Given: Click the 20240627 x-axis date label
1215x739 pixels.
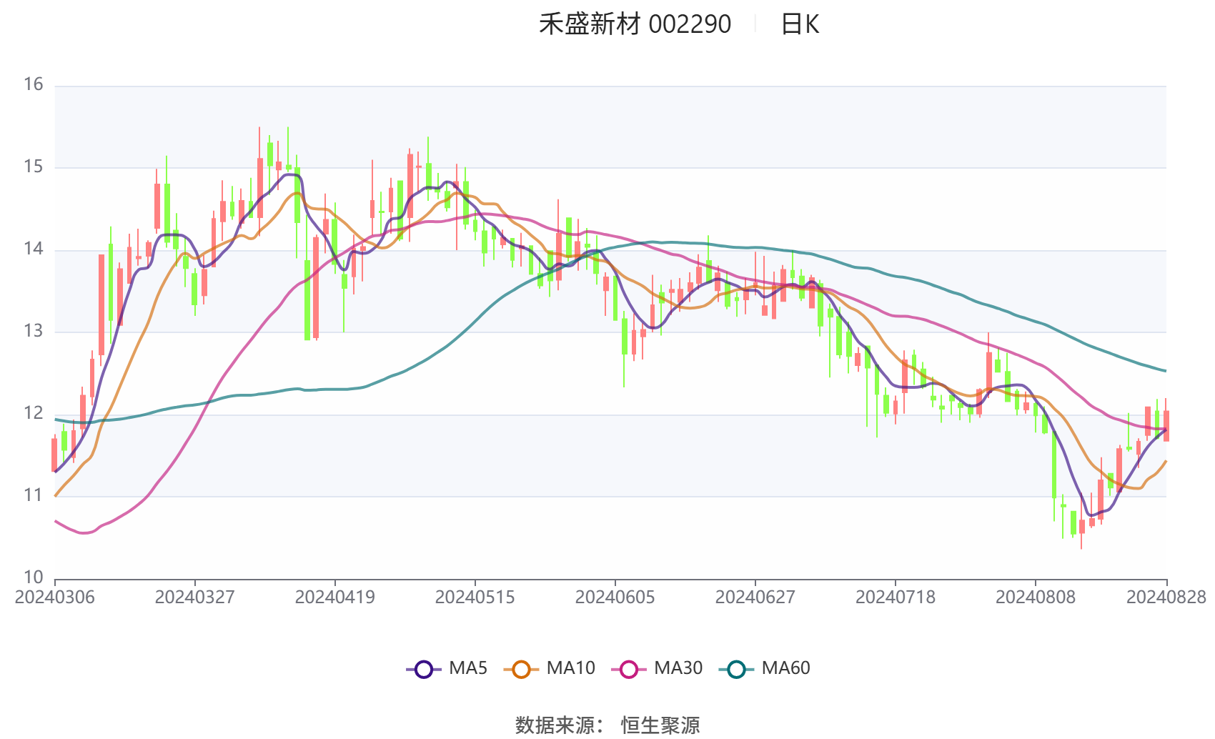Looking at the screenshot, I should (755, 597).
